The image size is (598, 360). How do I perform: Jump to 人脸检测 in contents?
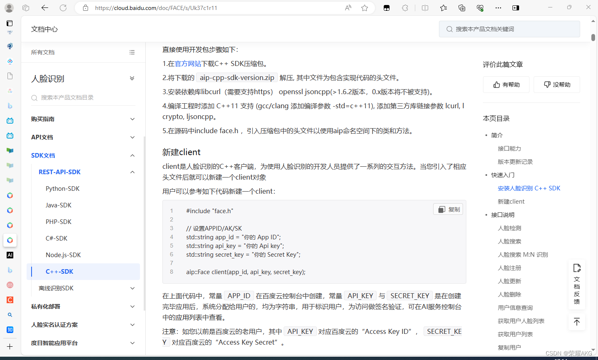pos(510,228)
